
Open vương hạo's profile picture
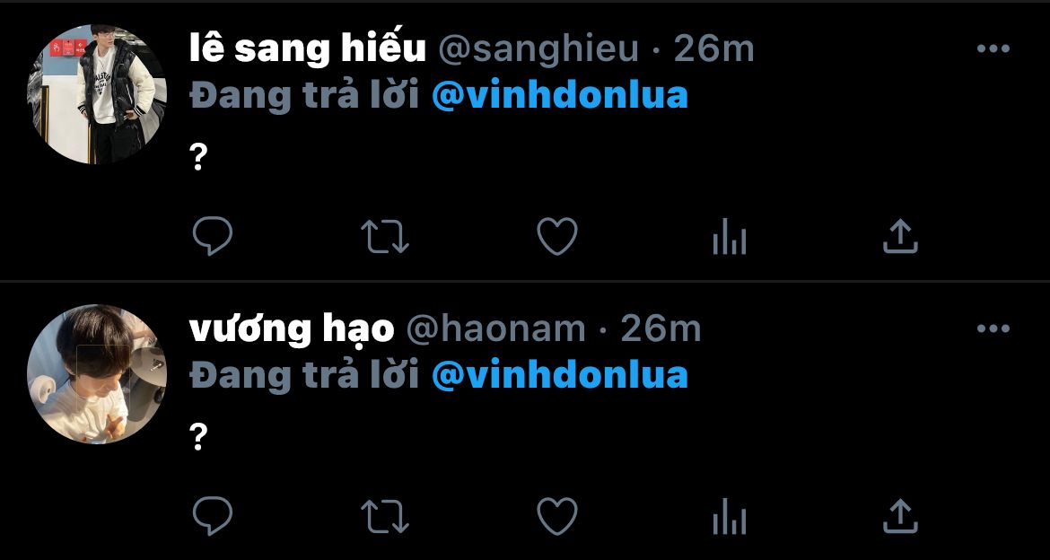pyautogui.click(x=96, y=373)
